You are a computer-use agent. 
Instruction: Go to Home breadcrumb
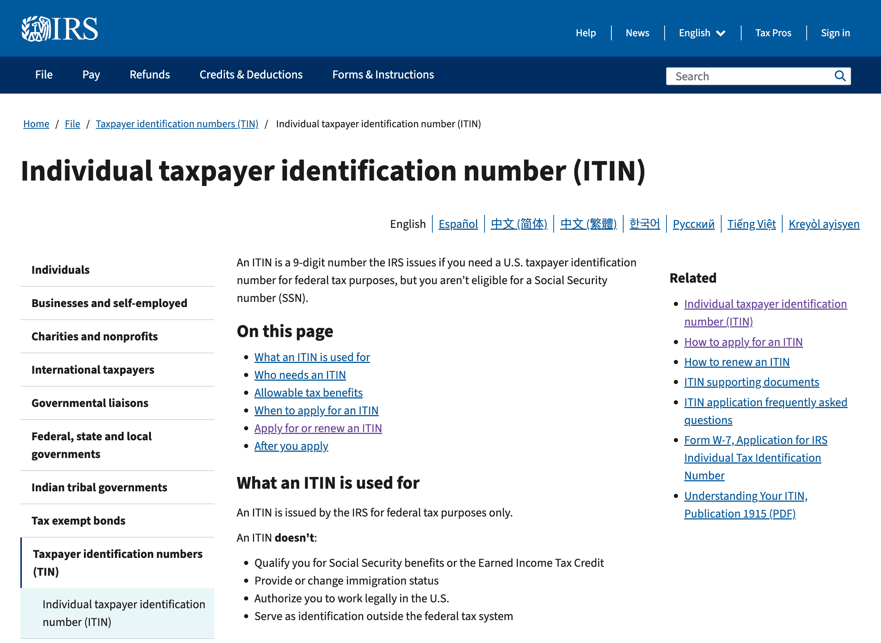point(36,124)
